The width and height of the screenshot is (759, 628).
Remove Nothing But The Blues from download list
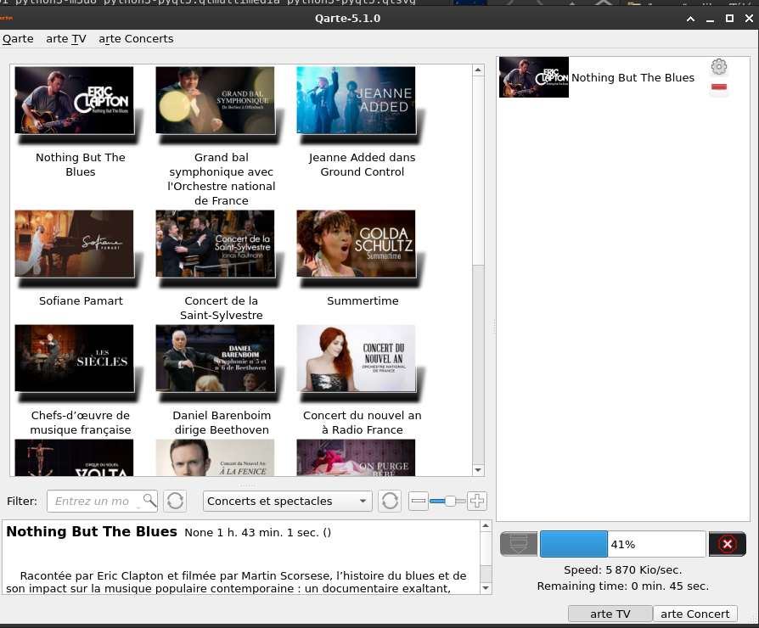(x=719, y=88)
